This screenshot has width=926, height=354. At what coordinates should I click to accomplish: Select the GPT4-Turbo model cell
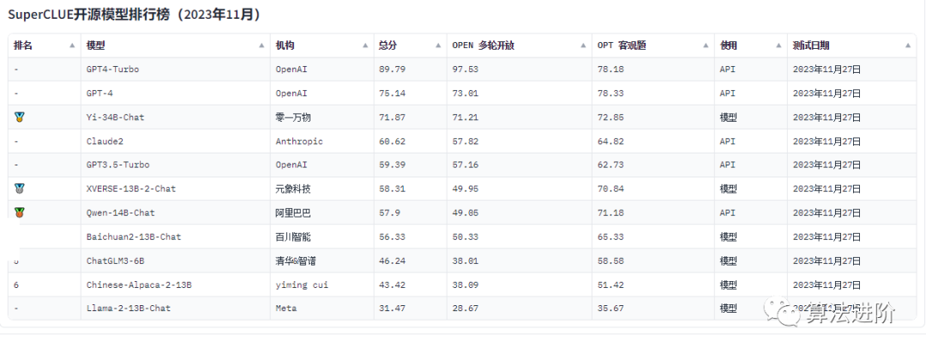[x=176, y=69]
